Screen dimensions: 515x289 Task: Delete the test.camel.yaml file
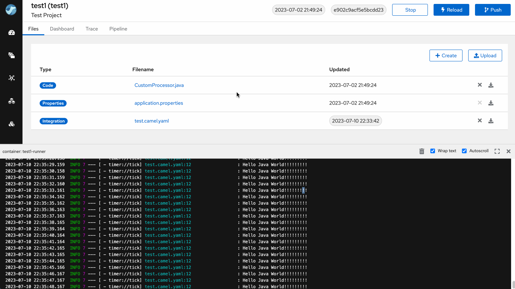pos(480,121)
